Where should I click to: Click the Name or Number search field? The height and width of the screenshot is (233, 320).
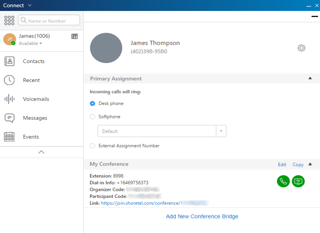[49, 20]
